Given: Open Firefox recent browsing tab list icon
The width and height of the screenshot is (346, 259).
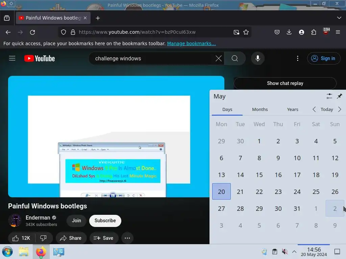Looking at the screenshot, I should coord(7,18).
